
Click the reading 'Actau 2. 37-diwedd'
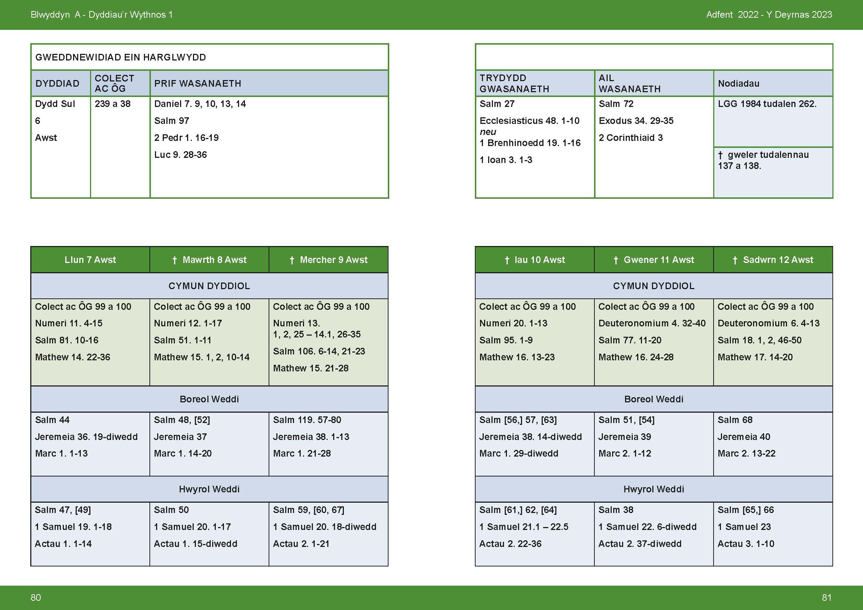(x=640, y=544)
